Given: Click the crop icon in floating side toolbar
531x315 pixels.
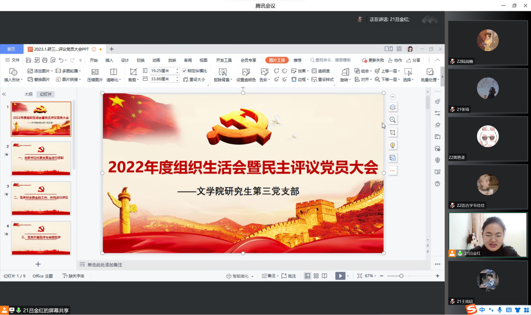Looking at the screenshot, I should pyautogui.click(x=393, y=133).
